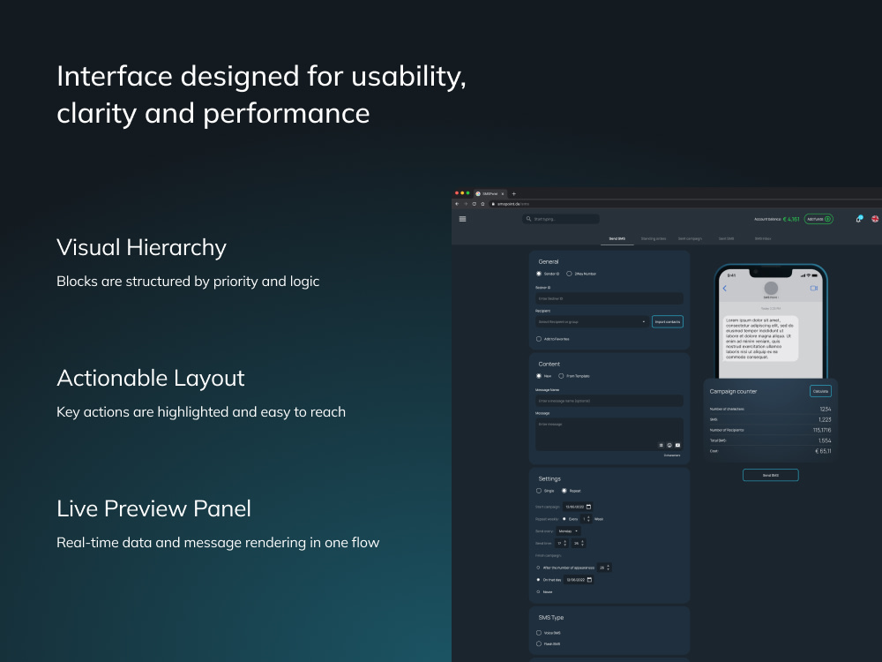Viewport: 882px width, 662px height.
Task: Select the Repeat setting option
Action: coord(564,491)
